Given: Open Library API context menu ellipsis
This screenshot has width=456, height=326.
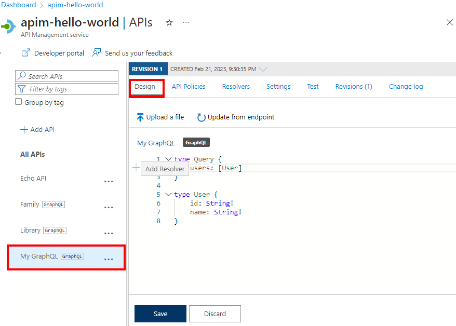Looking at the screenshot, I should 109,233.
